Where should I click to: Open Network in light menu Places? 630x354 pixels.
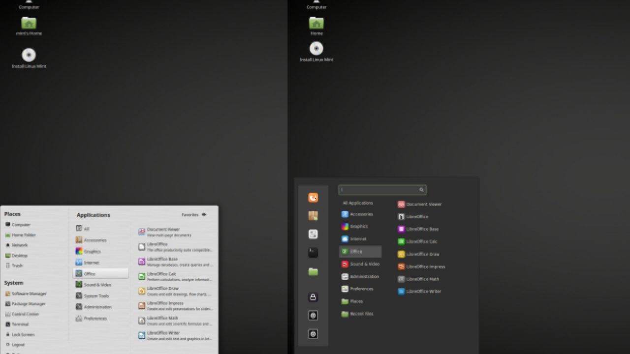tap(16, 245)
